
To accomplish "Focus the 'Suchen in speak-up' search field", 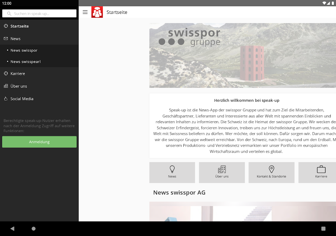I will (39, 14).
